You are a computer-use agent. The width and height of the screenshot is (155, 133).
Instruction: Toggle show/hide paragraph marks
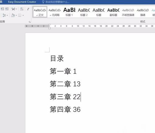28,9
